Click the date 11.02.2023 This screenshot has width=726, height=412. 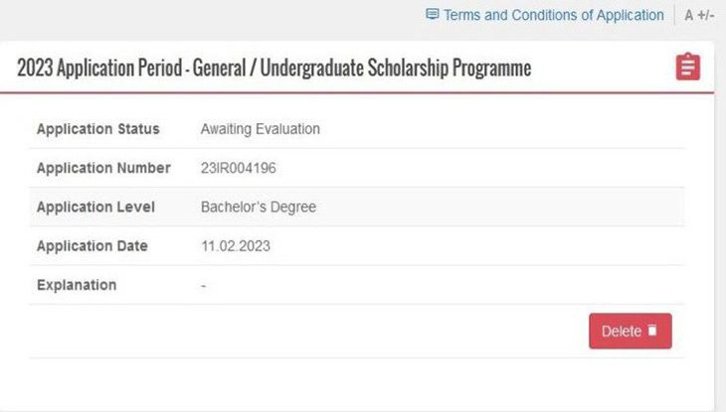[235, 245]
